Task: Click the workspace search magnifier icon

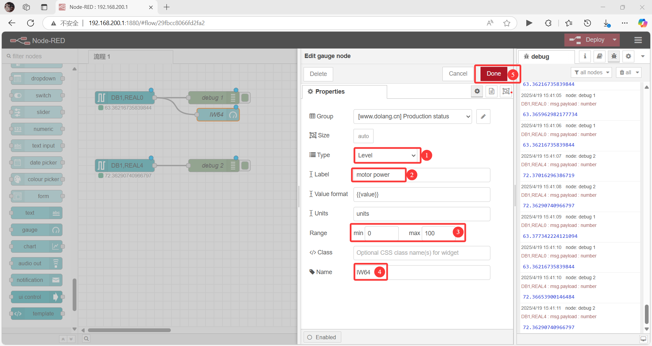Action: click(86, 338)
